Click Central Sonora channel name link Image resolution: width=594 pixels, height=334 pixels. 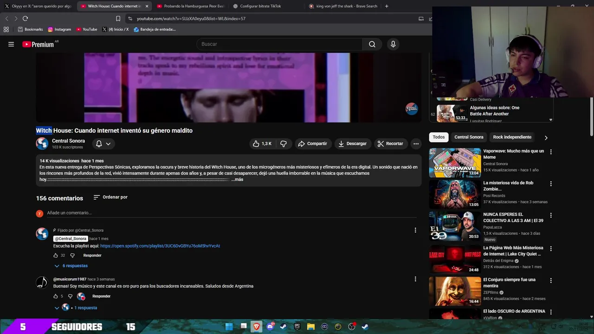pos(68,141)
